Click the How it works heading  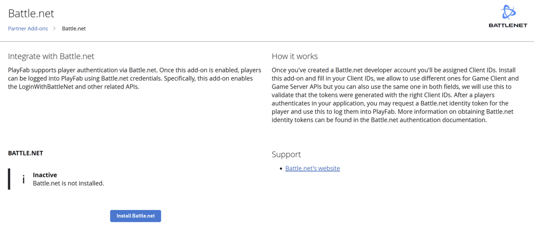coord(295,56)
